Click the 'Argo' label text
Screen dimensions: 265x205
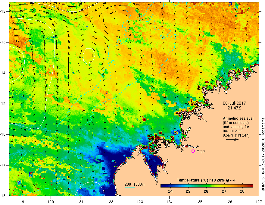point(201,151)
